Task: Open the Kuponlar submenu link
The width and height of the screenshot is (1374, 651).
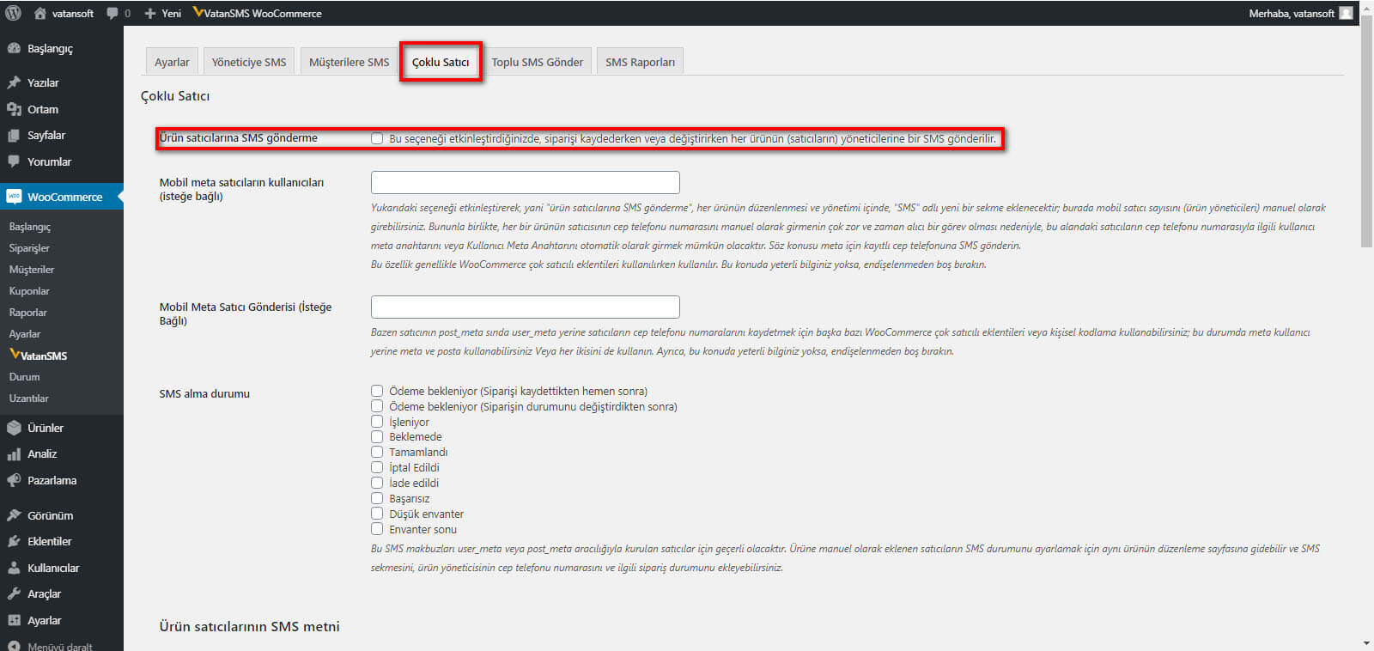Action: (29, 291)
